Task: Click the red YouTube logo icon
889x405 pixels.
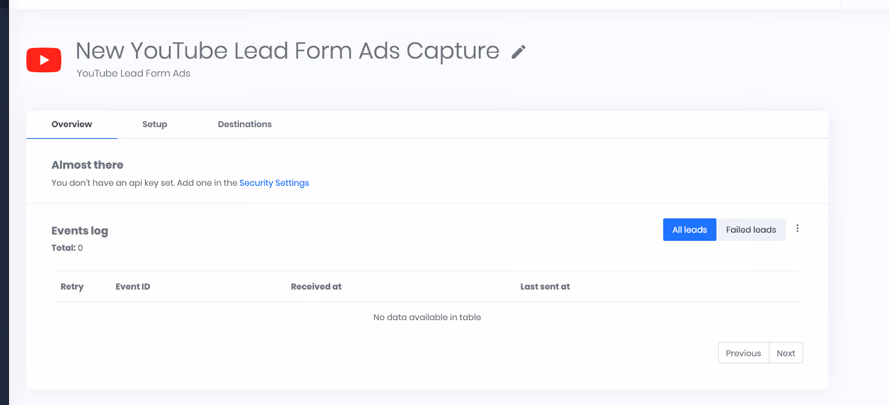Action: click(x=44, y=60)
